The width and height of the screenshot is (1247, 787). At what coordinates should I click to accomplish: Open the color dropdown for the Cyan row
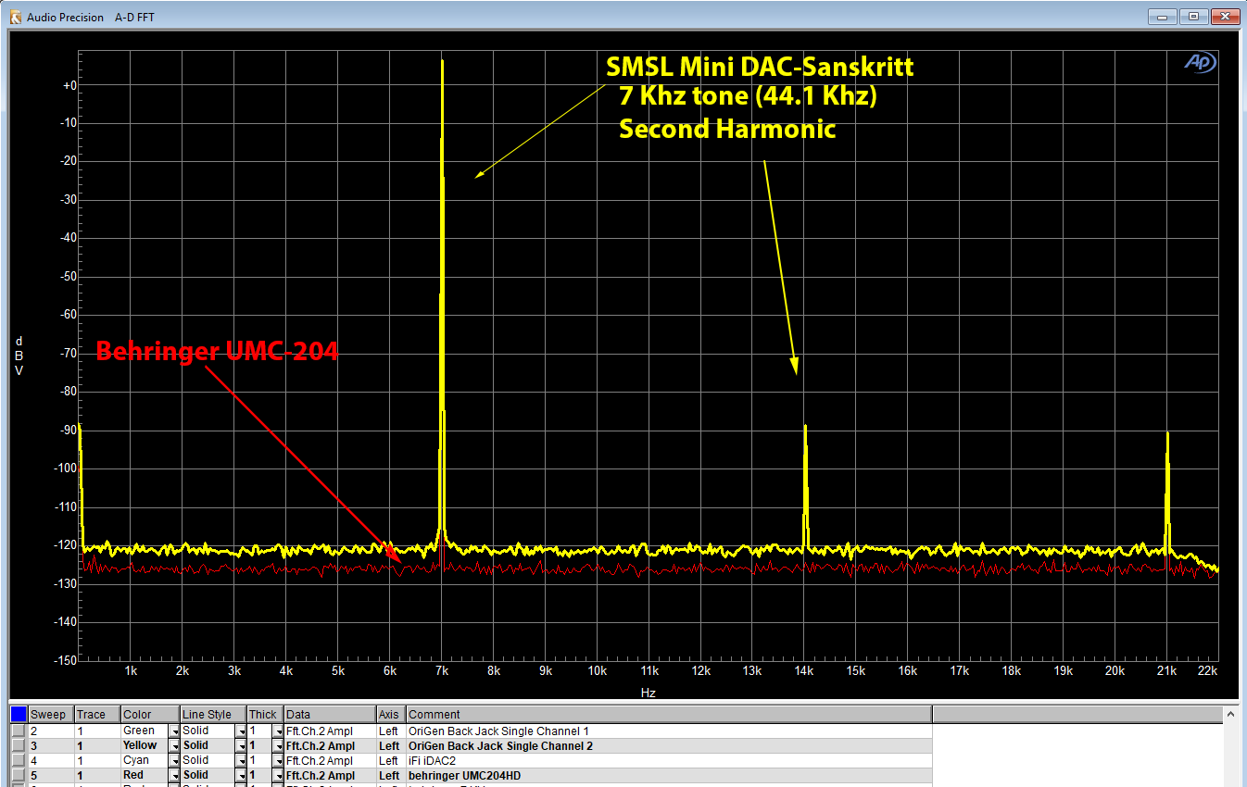point(174,761)
